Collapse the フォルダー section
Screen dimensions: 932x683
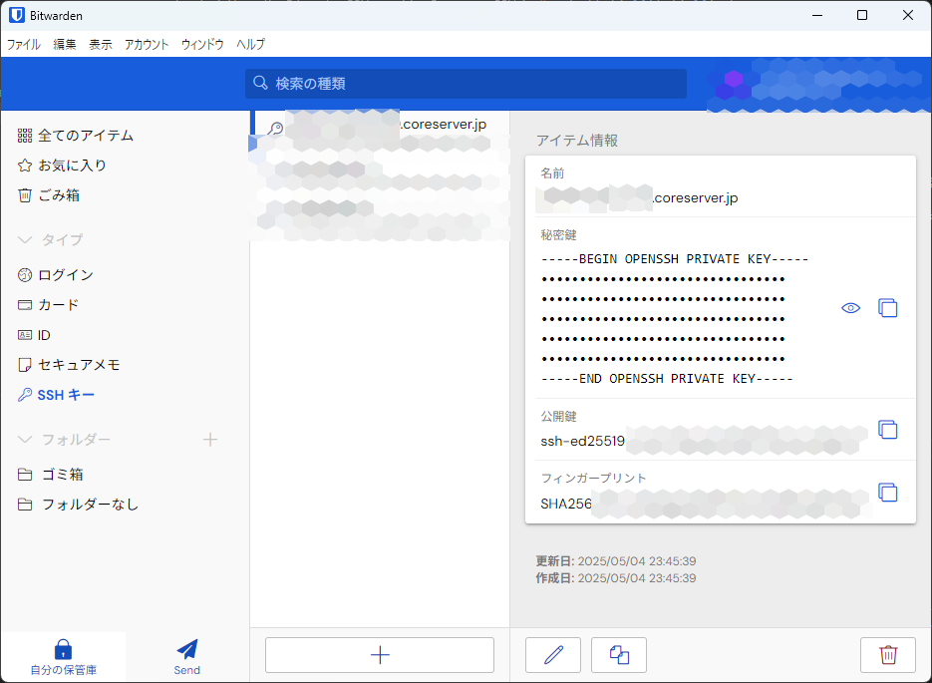[26, 440]
